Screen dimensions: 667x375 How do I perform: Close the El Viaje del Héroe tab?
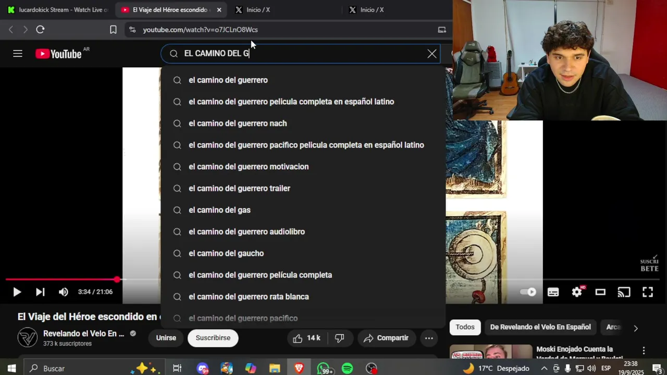pyautogui.click(x=219, y=10)
